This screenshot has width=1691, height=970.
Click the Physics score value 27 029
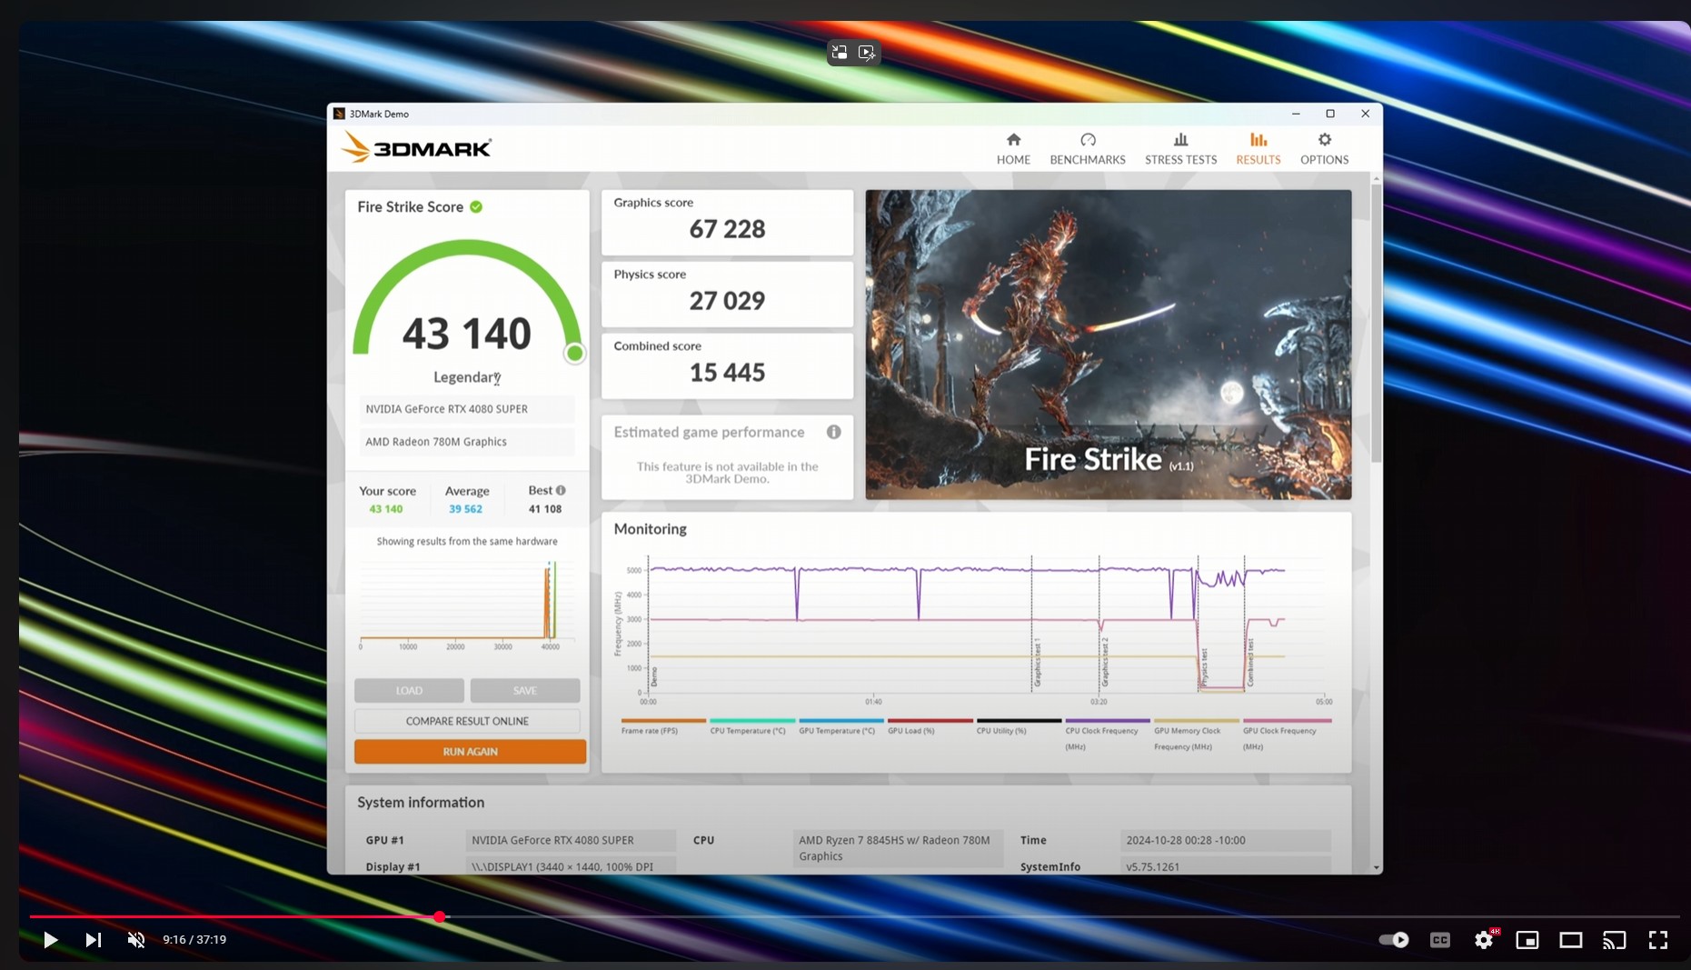pyautogui.click(x=727, y=301)
